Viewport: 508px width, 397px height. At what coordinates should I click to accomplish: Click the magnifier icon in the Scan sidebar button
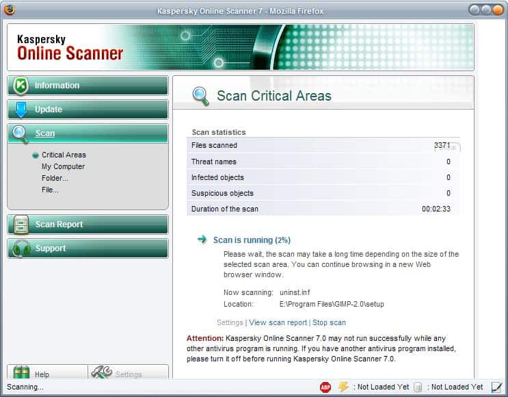coord(20,134)
